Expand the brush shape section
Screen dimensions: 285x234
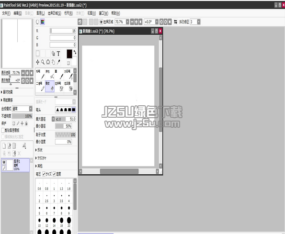tap(39, 150)
